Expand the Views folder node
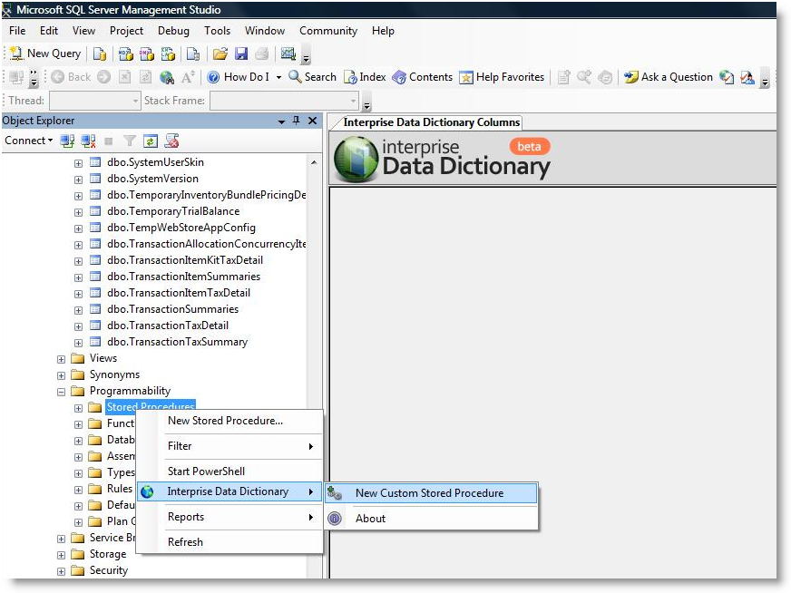The image size is (791, 593). [x=62, y=358]
